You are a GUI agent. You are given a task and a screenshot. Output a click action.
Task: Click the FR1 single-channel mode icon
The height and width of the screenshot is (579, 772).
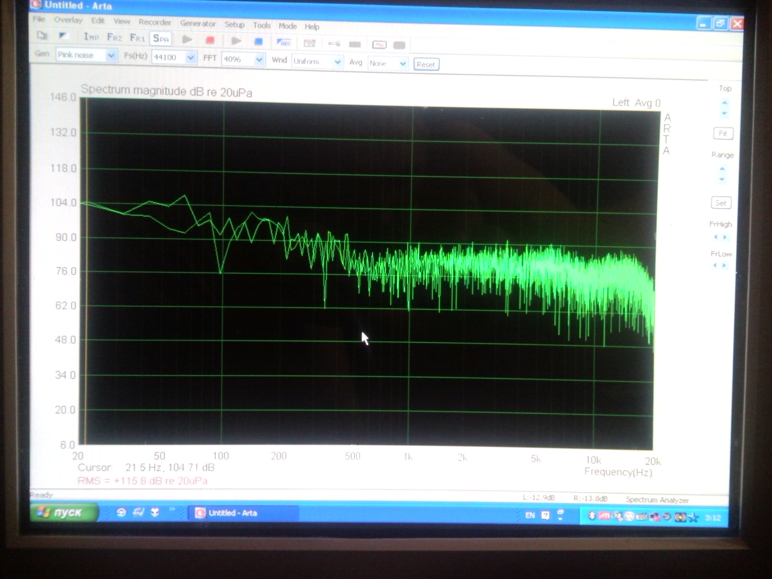point(137,38)
